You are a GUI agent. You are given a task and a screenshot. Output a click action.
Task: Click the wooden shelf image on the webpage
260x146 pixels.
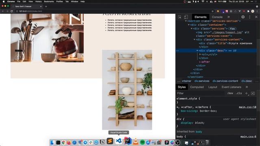(127, 90)
